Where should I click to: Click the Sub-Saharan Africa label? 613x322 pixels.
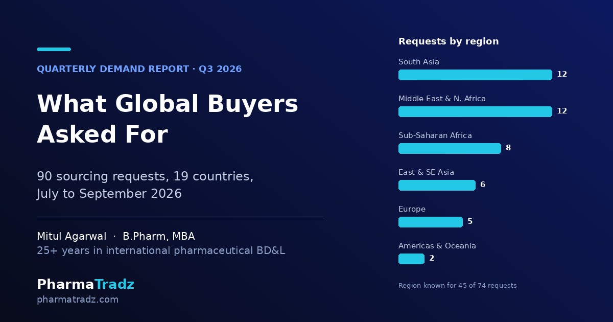pos(435,135)
